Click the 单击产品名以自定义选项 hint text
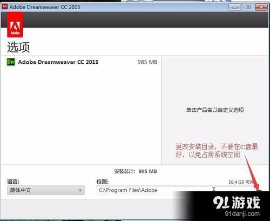 click(x=215, y=110)
